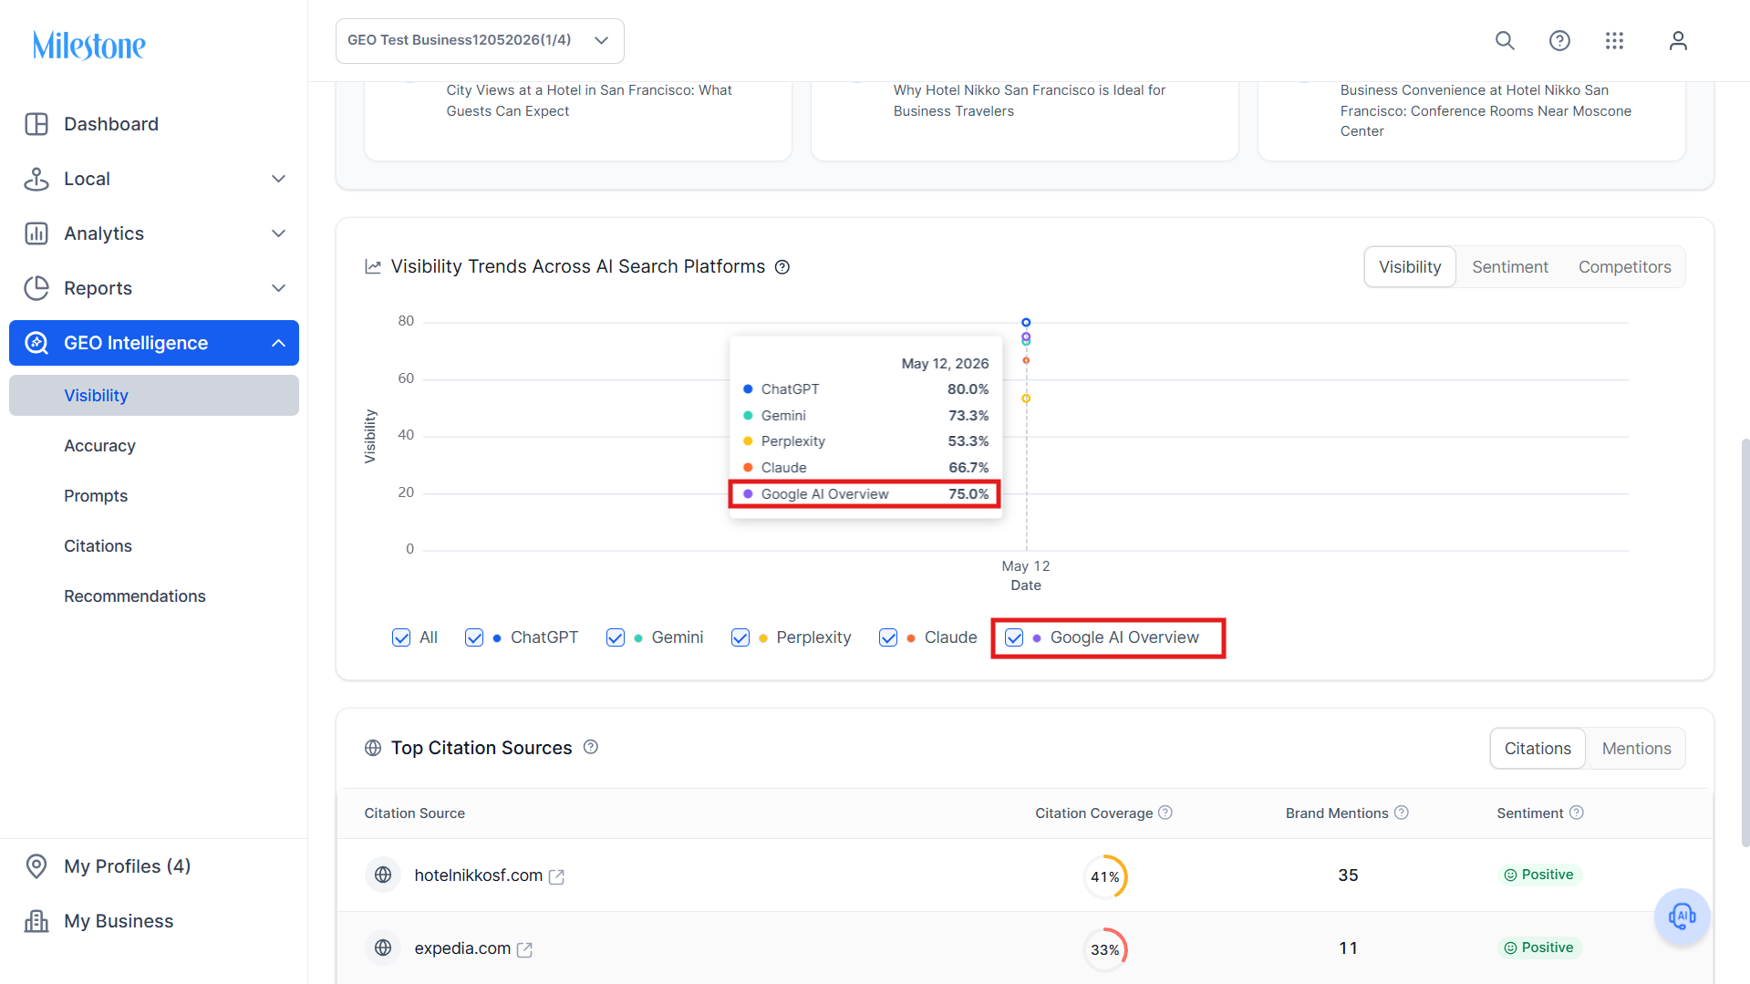Click the 33% citation coverage gauge
The width and height of the screenshot is (1750, 984).
coord(1105,949)
